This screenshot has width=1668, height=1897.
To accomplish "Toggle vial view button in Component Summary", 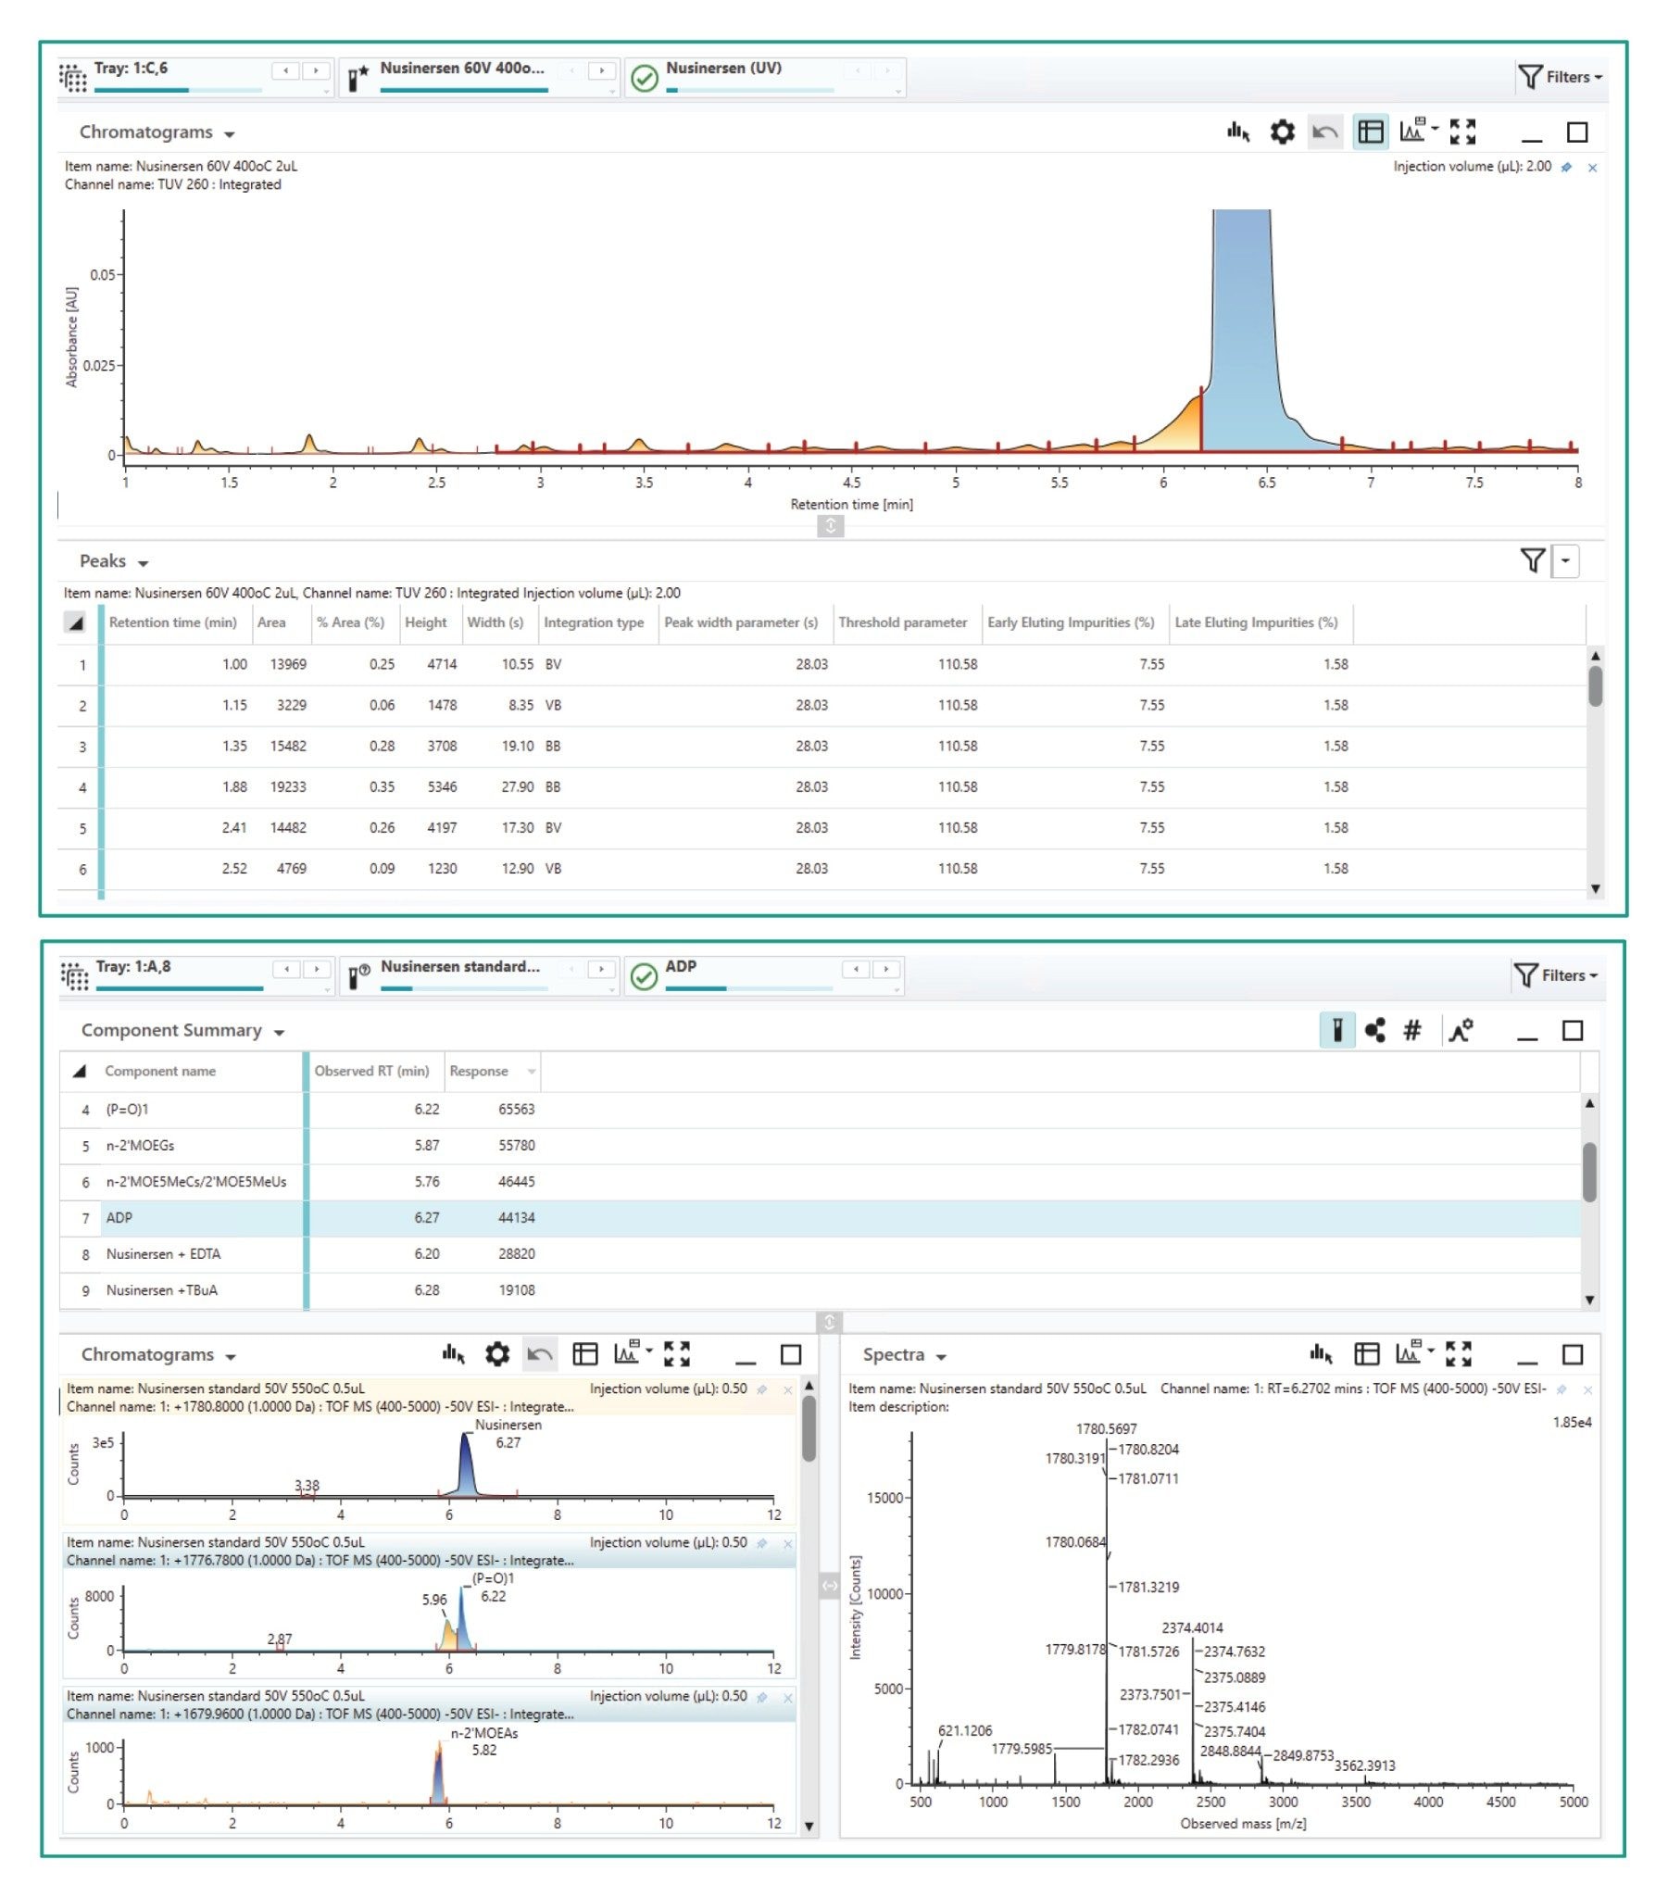I will tap(1336, 1030).
